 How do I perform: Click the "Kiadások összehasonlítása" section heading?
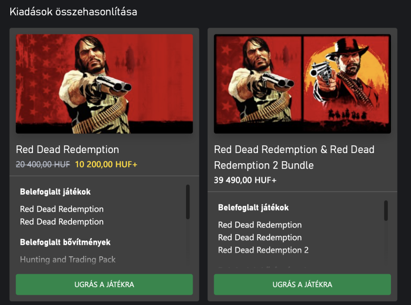(x=73, y=12)
